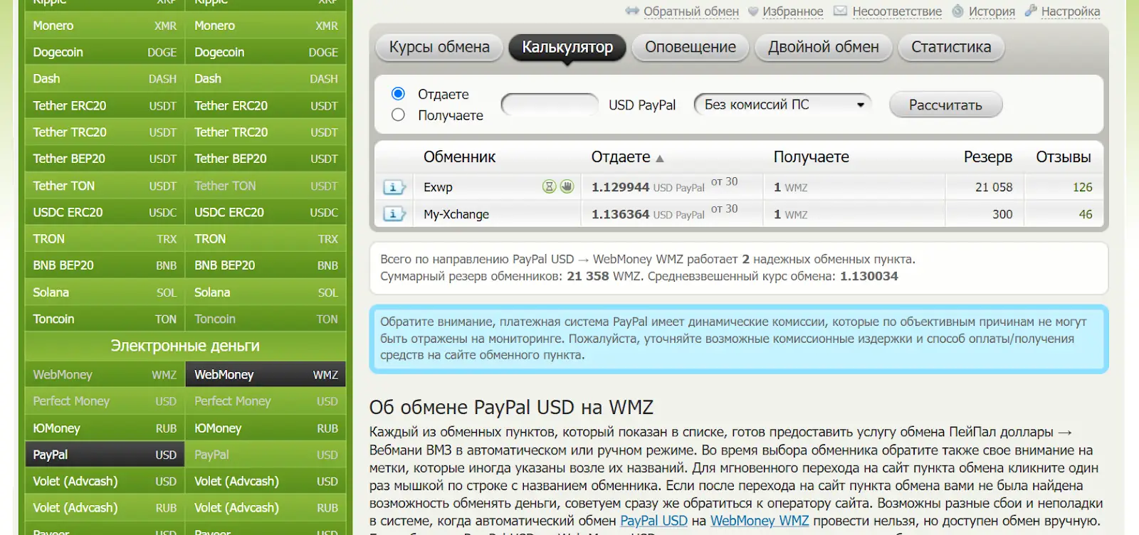Open Exwp reviews count 126
Image resolution: width=1139 pixels, height=535 pixels.
(1082, 187)
